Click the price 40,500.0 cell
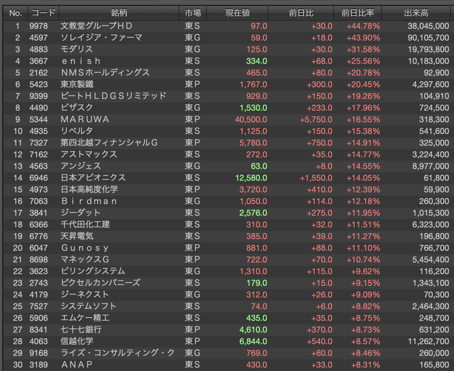This screenshot has width=454, height=371. point(251,119)
